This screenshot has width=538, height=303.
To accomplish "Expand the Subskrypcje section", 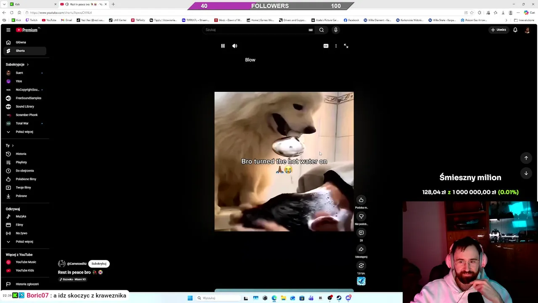I will pos(17,64).
